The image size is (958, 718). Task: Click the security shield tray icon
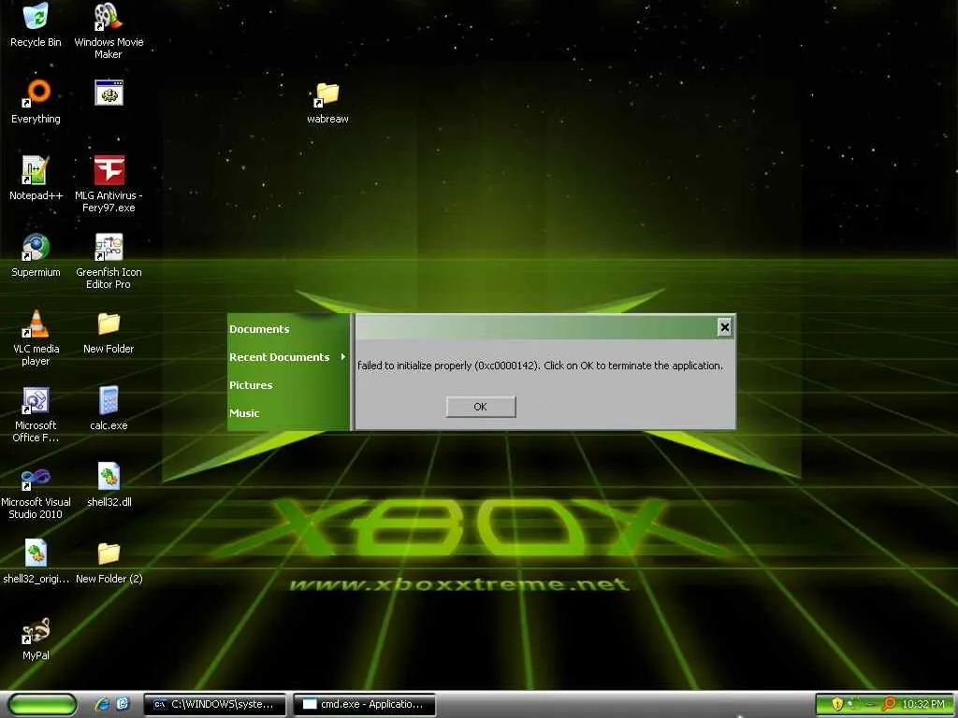pos(837,704)
